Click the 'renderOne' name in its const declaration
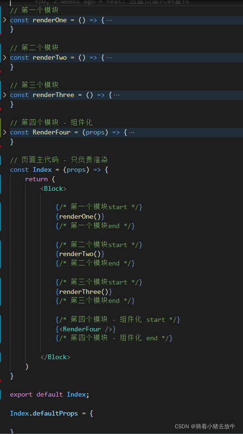 coord(50,20)
